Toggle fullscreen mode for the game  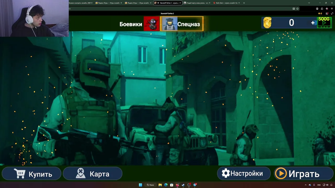[x=332, y=14]
